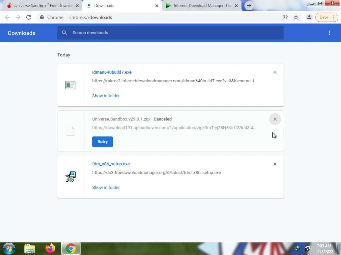Click idman640build7.exe file icon
The width and height of the screenshot is (341, 255).
coord(70,85)
